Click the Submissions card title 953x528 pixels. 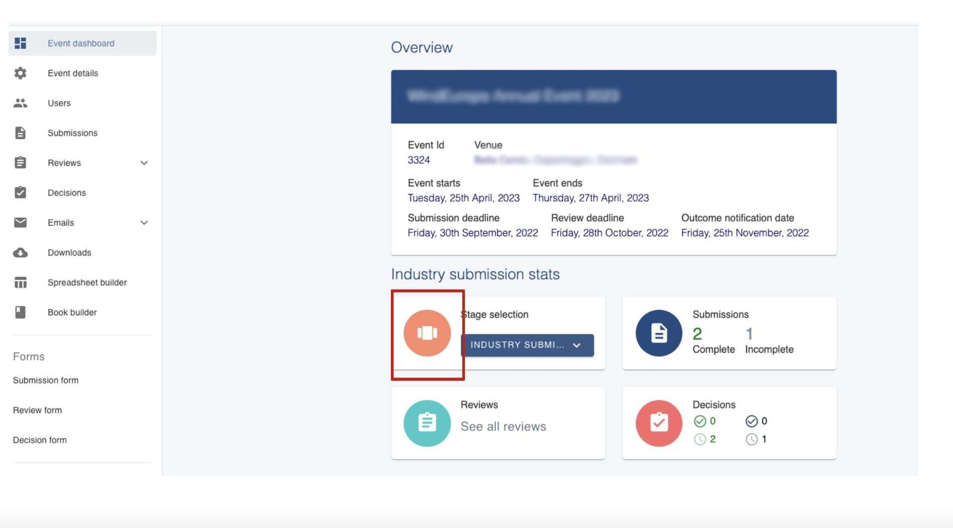coord(720,314)
